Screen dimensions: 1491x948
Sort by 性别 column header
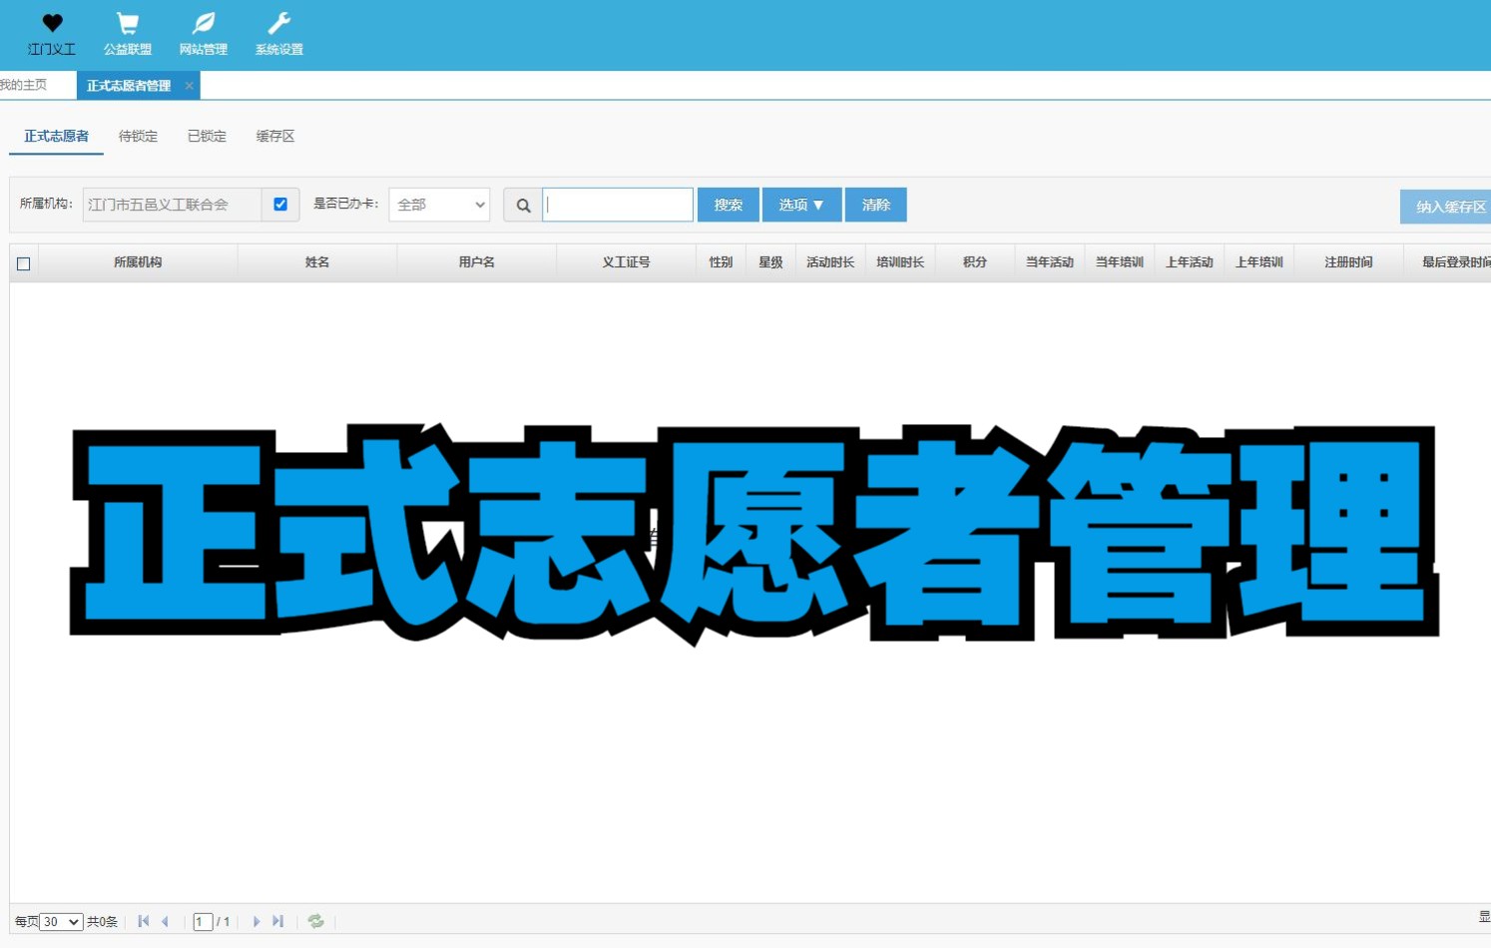721,262
